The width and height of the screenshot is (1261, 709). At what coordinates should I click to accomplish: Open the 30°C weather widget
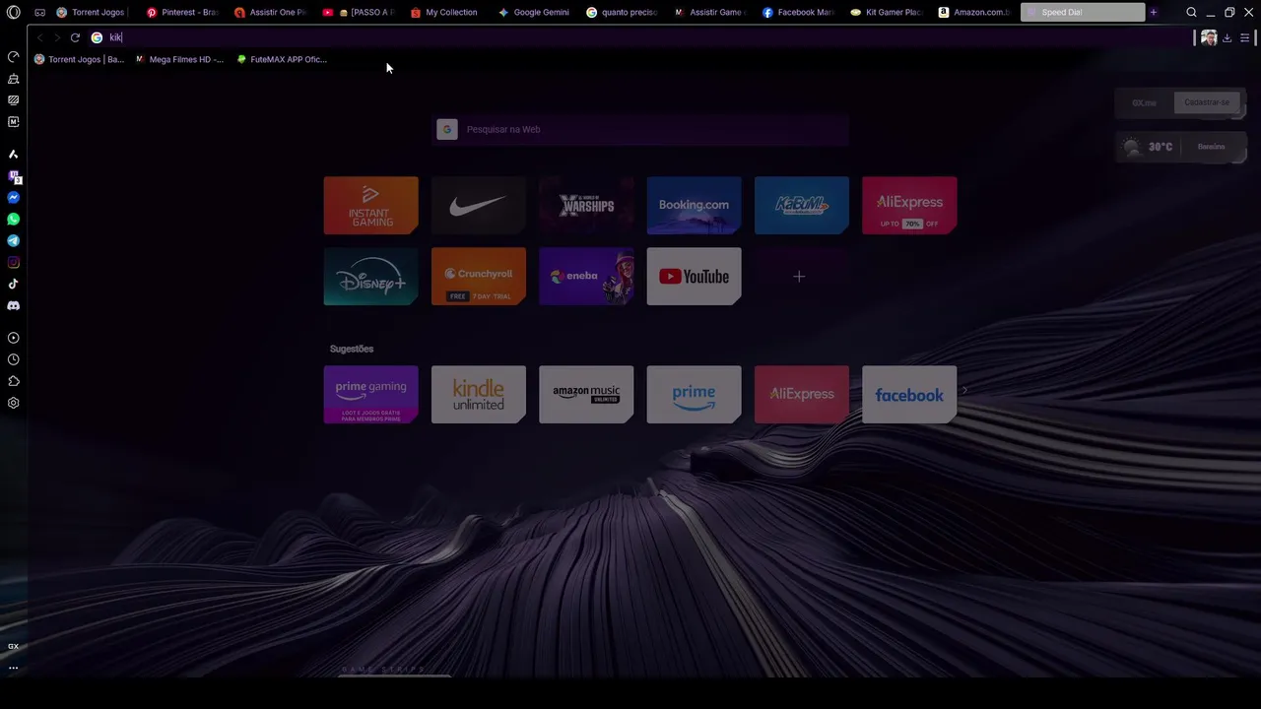(1180, 147)
